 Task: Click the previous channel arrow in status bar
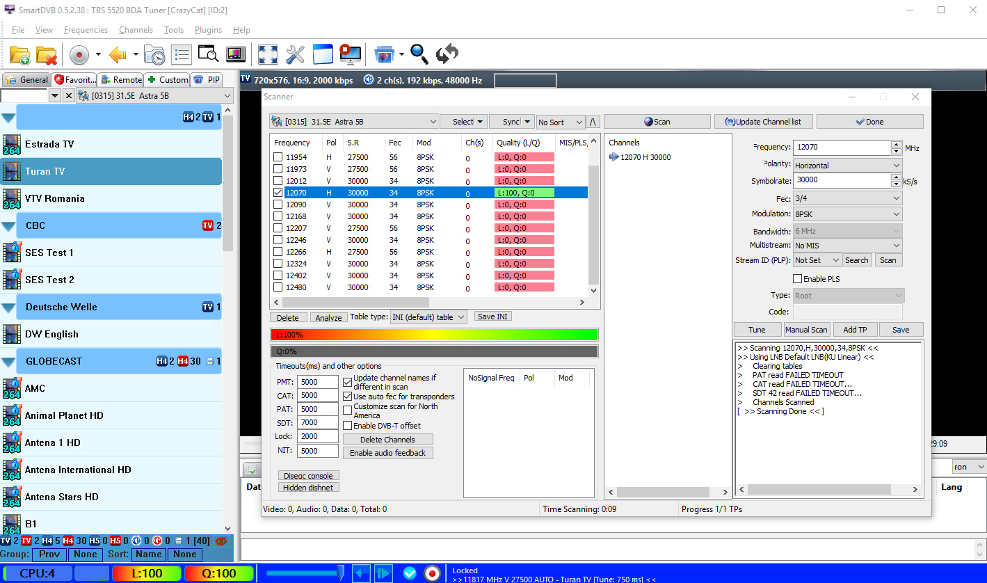tap(361, 573)
